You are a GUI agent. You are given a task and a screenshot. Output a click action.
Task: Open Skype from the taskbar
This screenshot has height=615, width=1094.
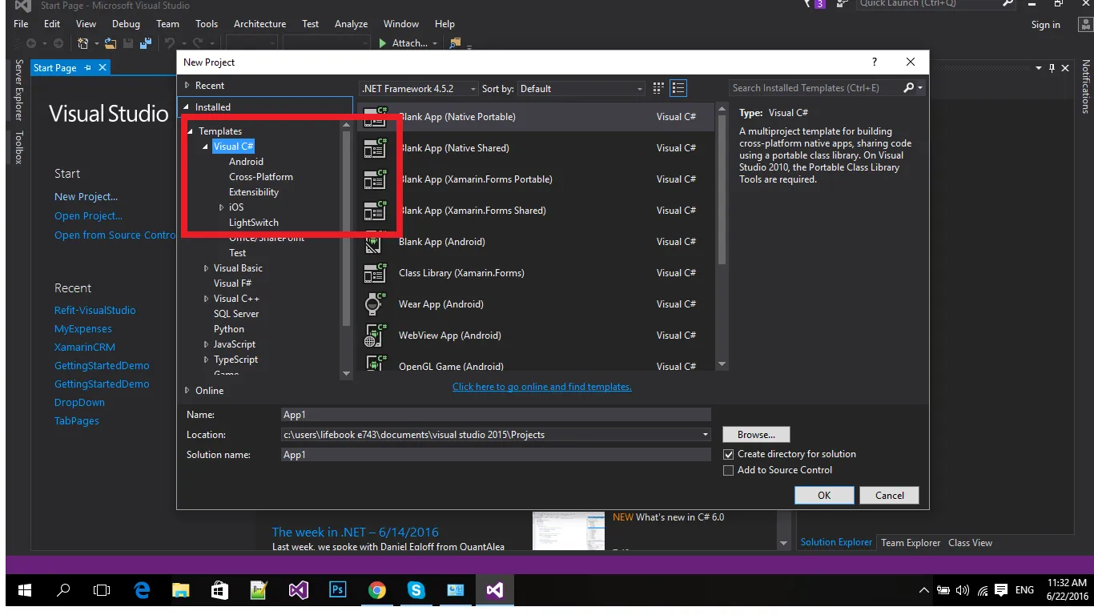pos(416,591)
